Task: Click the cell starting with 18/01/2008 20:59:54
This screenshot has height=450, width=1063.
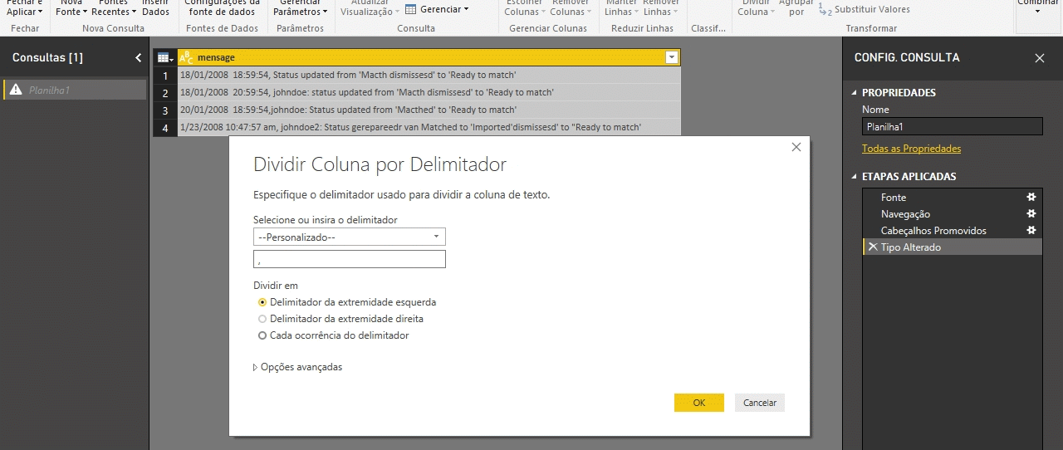Action: (429, 93)
